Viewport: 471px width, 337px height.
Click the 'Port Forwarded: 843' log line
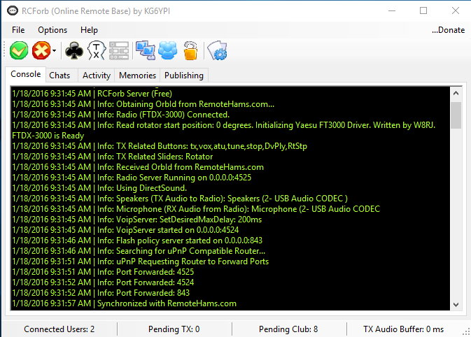pos(101,293)
